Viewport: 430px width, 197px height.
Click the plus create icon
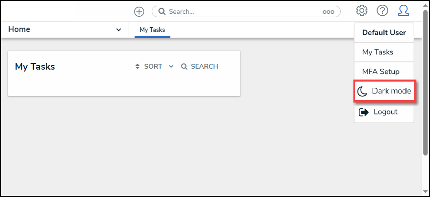(x=139, y=11)
